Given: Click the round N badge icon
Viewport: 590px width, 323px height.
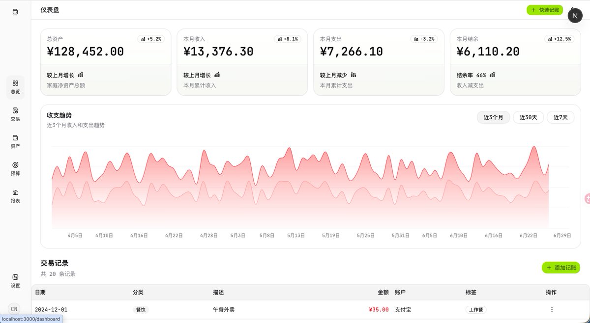Looking at the screenshot, I should 575,16.
